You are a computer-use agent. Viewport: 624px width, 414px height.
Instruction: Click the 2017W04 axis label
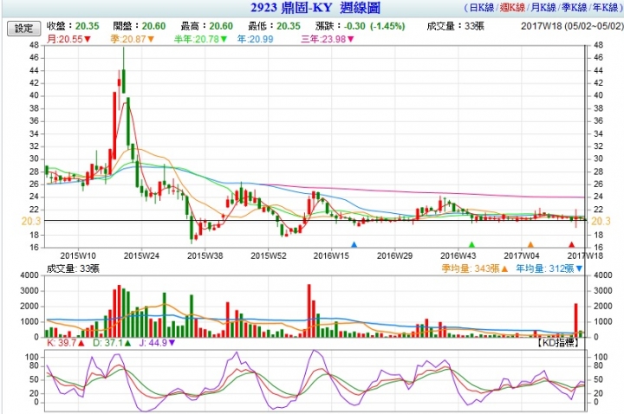[x=522, y=256]
